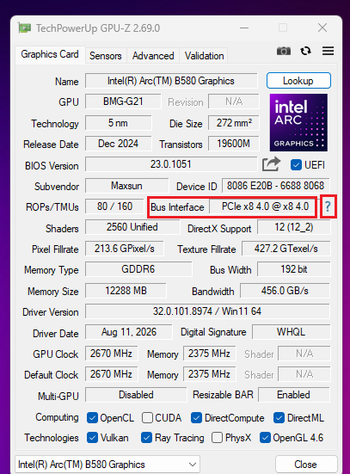Click the Die Size value 272 mm²
Viewport: 350px width, 474px height.
(x=233, y=123)
